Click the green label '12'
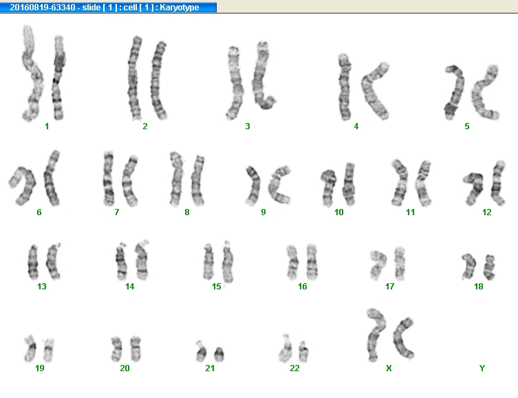Screen dimensions: 518x398 487,212
